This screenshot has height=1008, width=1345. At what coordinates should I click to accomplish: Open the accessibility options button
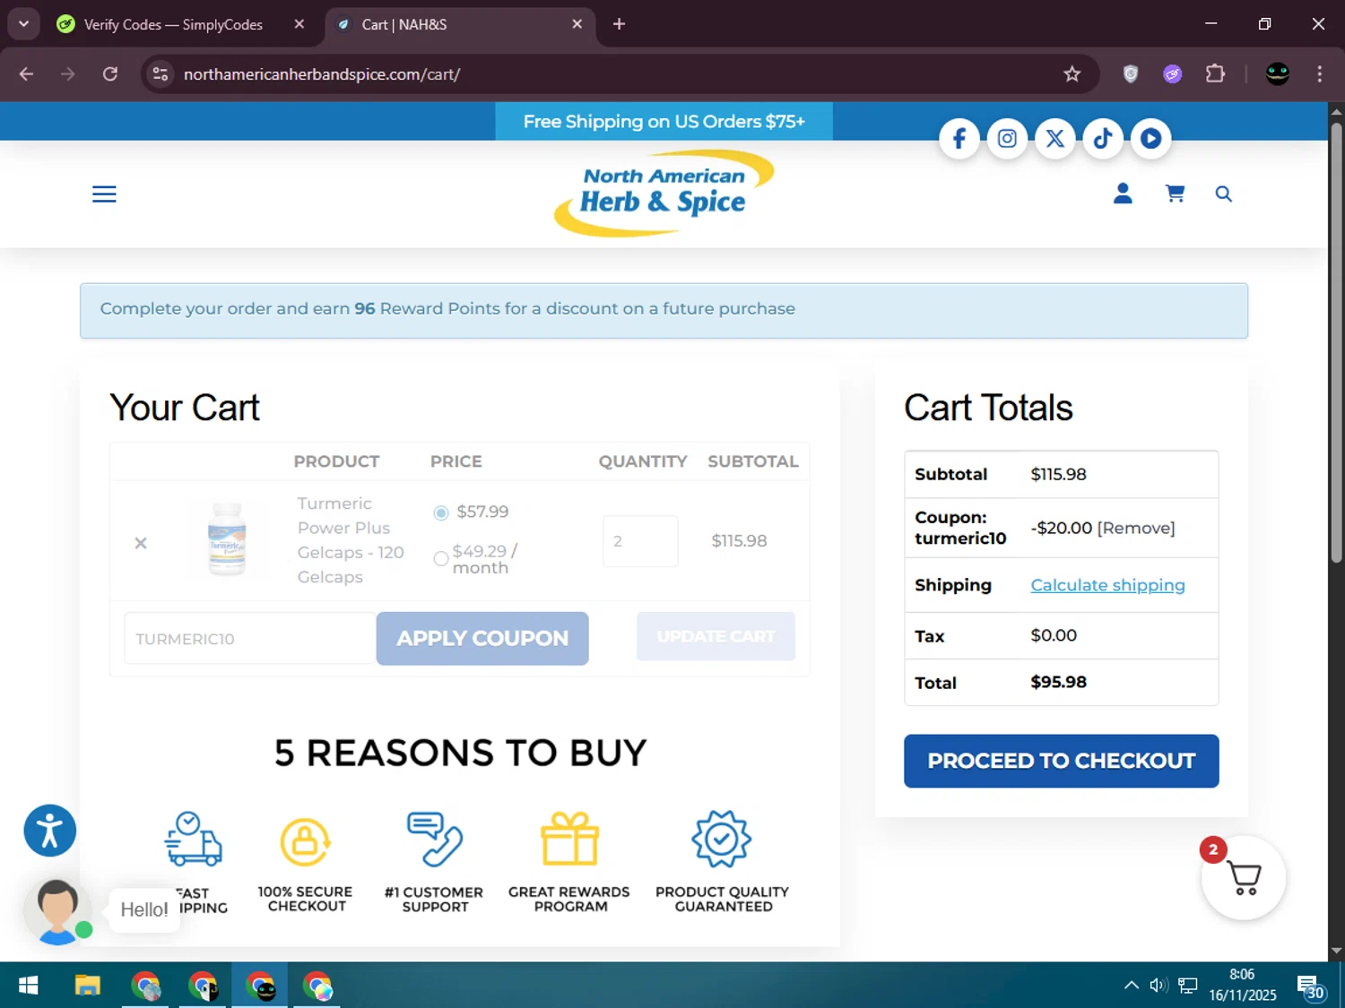click(49, 831)
